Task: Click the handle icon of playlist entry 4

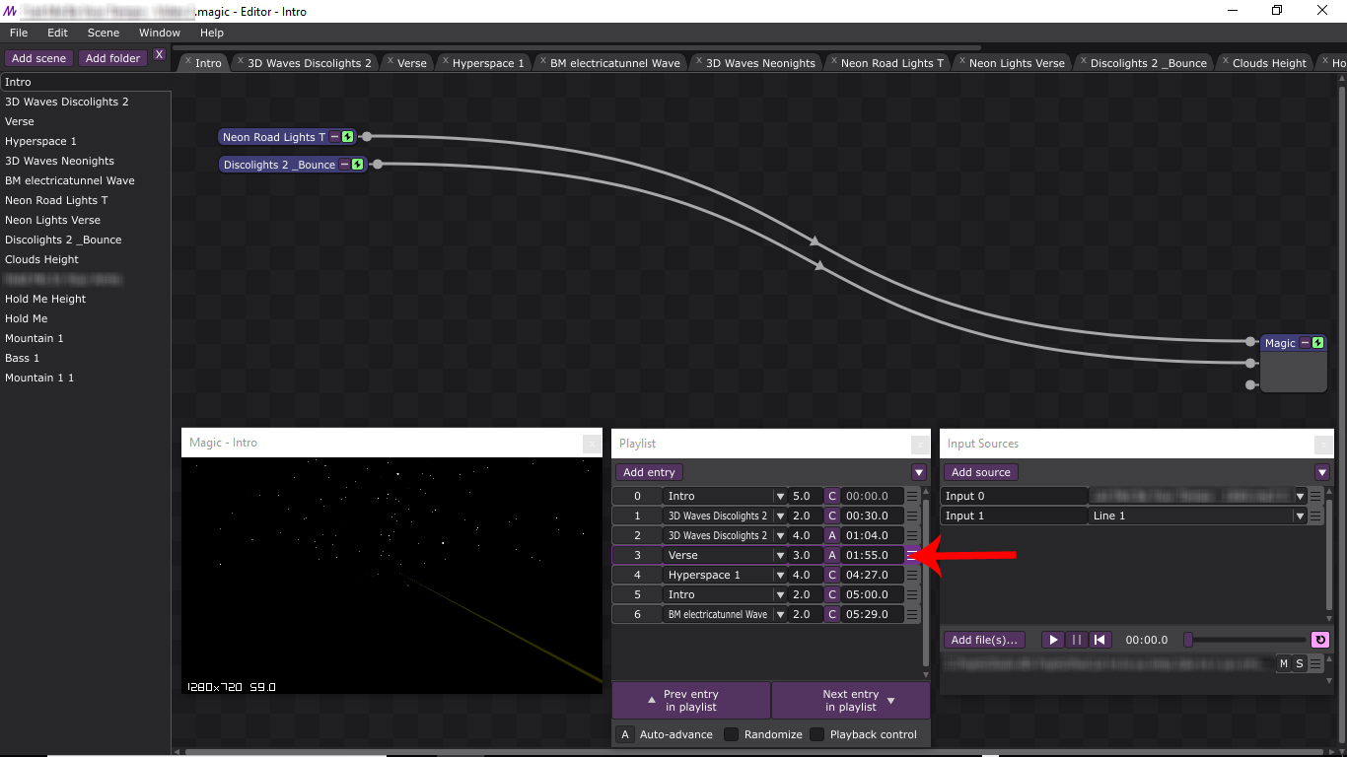Action: [913, 575]
